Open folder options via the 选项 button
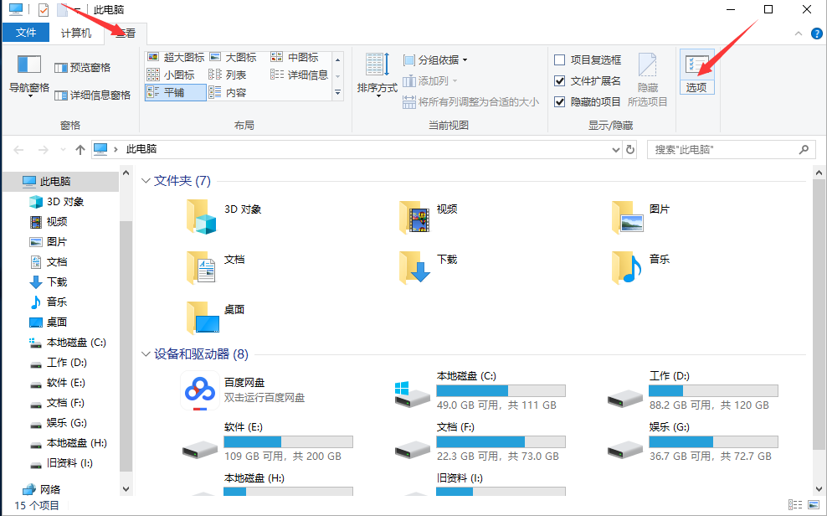Screen dimensions: 827x516 pos(696,74)
